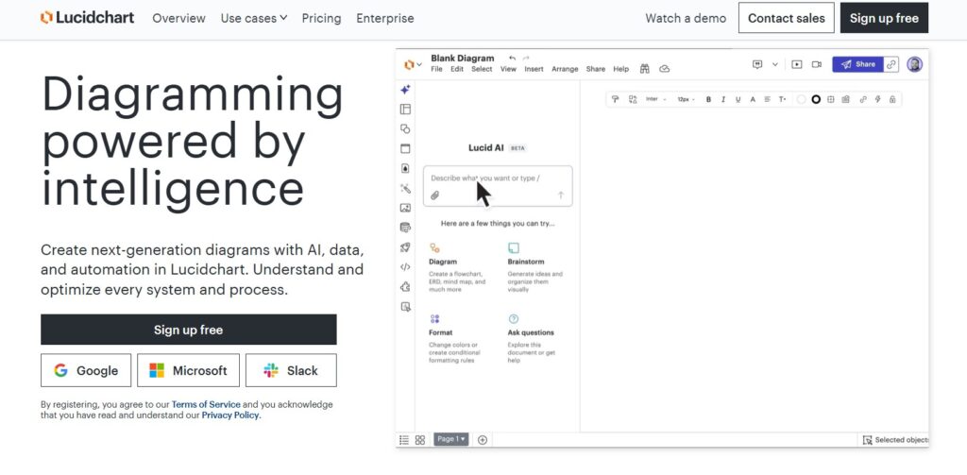The height and width of the screenshot is (475, 967).
Task: Click the binoculars find icon
Action: point(644,69)
